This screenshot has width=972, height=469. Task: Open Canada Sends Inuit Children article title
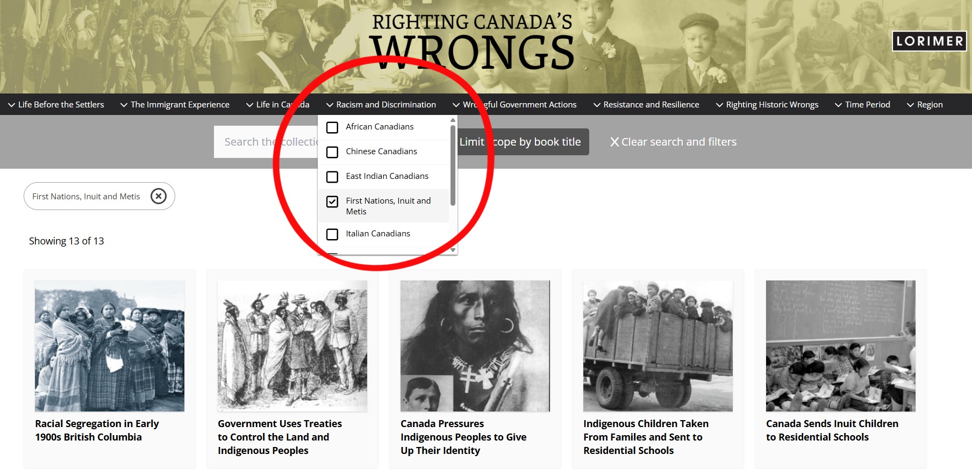click(832, 430)
